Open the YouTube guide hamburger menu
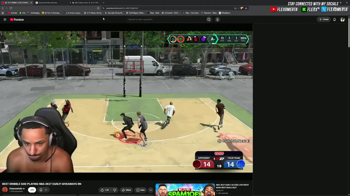The image size is (350, 196). pos(5,20)
